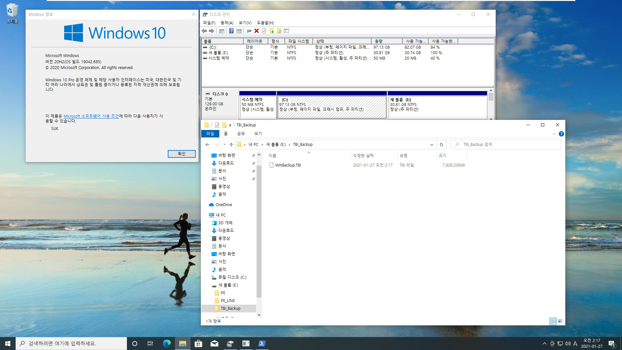This screenshot has width=622, height=350.
Task: Click the 확인 button in Windows info dialog
Action: [181, 154]
